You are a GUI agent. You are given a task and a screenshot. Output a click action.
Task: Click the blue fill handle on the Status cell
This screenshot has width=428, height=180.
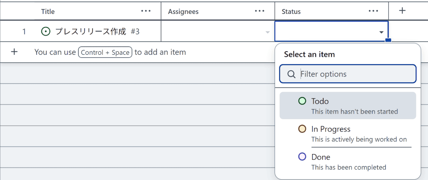[388, 41]
